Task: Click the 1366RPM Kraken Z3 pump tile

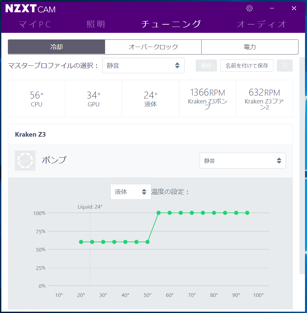Action: pos(208,99)
